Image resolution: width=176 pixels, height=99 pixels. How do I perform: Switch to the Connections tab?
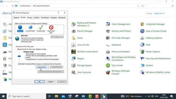click(45, 18)
